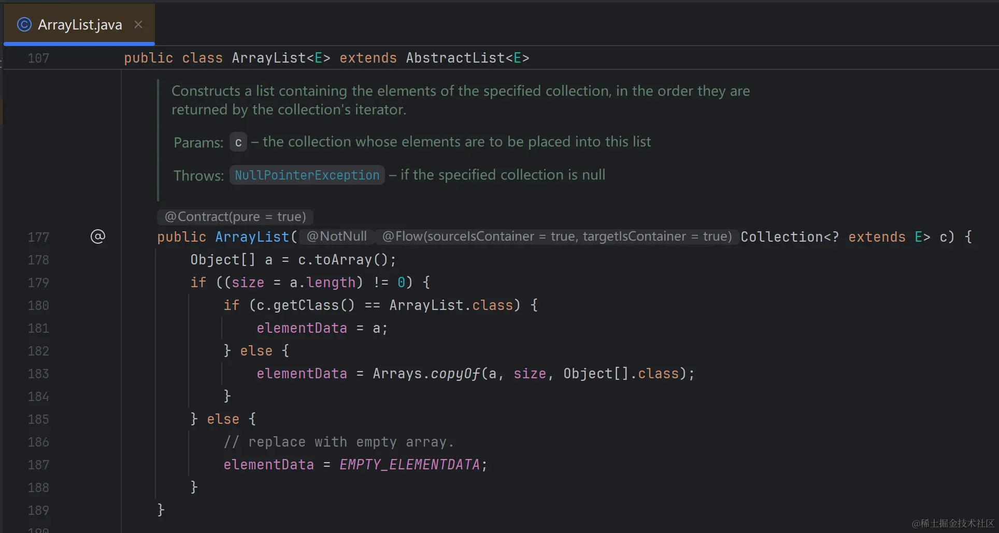The image size is (999, 533).
Task: Click the 'Throws:' label in documentation
Action: (x=198, y=175)
